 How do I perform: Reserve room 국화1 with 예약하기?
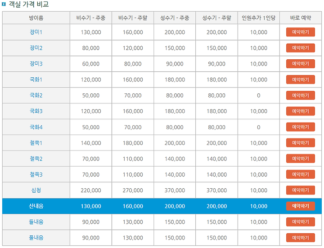pos(301,80)
